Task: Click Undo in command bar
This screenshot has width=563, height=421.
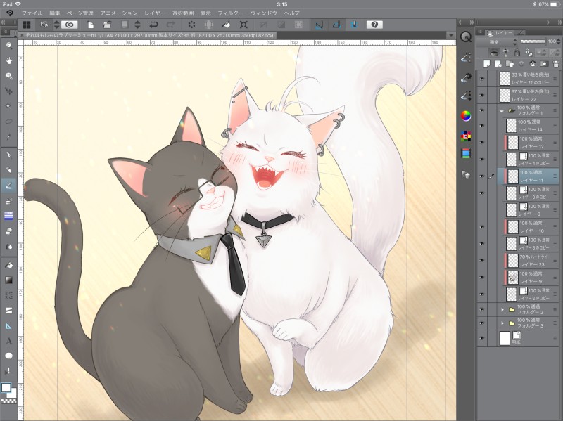Action: tap(153, 25)
